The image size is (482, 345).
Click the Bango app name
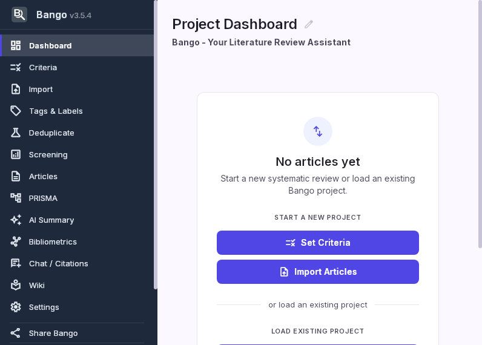[51, 15]
